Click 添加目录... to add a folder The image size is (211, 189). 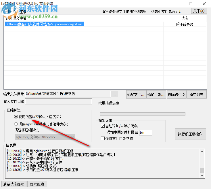coord(156,94)
